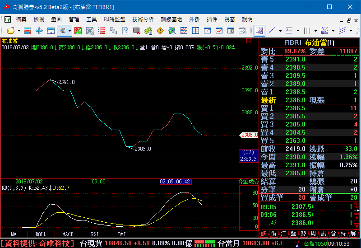This screenshot has width=361, height=248.
Task: Click the inner window restore button in menu bar
Action: point(349,20)
